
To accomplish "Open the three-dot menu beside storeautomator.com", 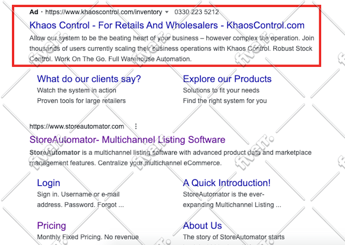I will 136,127.
